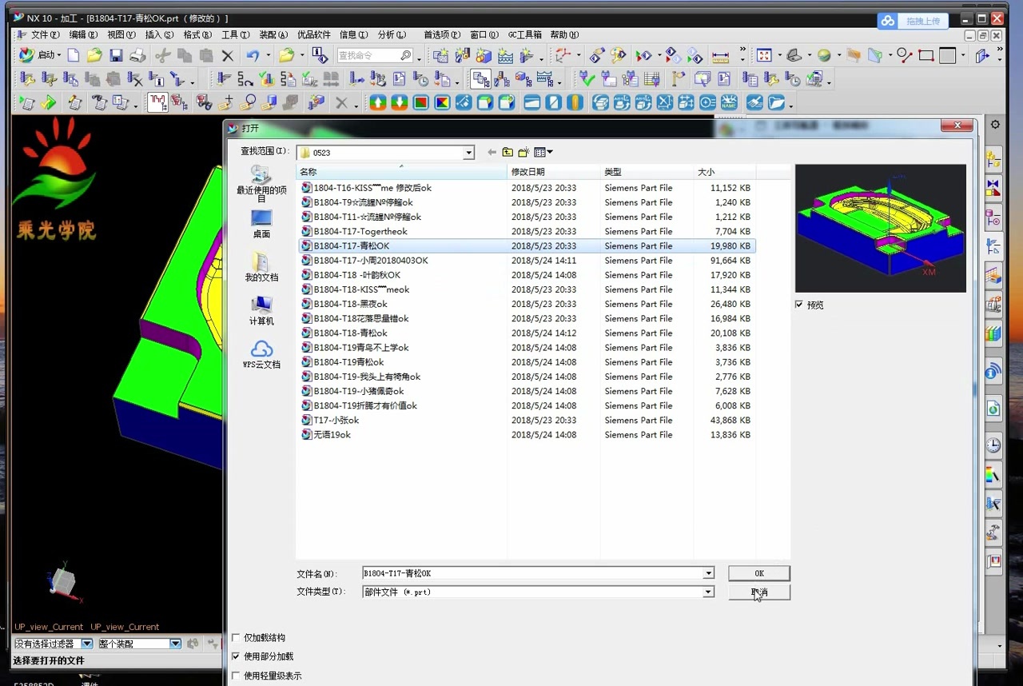Click the blue down-arrow view icon
This screenshot has width=1023, height=686.
399,102
